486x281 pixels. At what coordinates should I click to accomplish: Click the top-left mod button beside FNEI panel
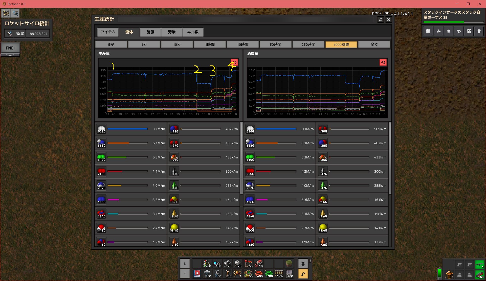(6, 13)
